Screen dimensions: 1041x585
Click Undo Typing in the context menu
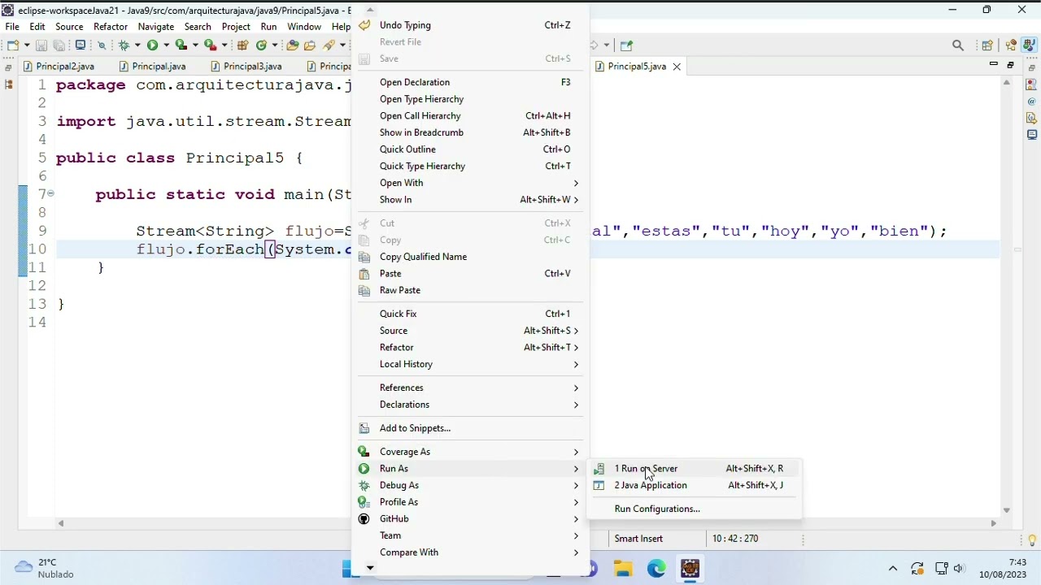pyautogui.click(x=470, y=25)
